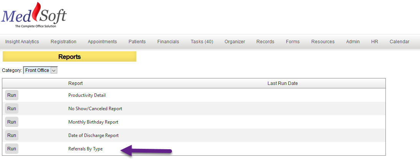Open the Forms menu
This screenshot has width=420, height=163.
click(x=293, y=42)
